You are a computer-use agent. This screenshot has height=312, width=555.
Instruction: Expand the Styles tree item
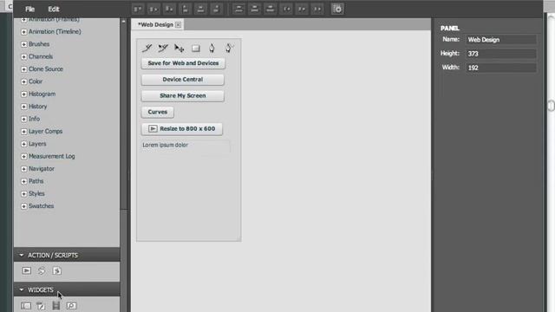[x=23, y=194]
